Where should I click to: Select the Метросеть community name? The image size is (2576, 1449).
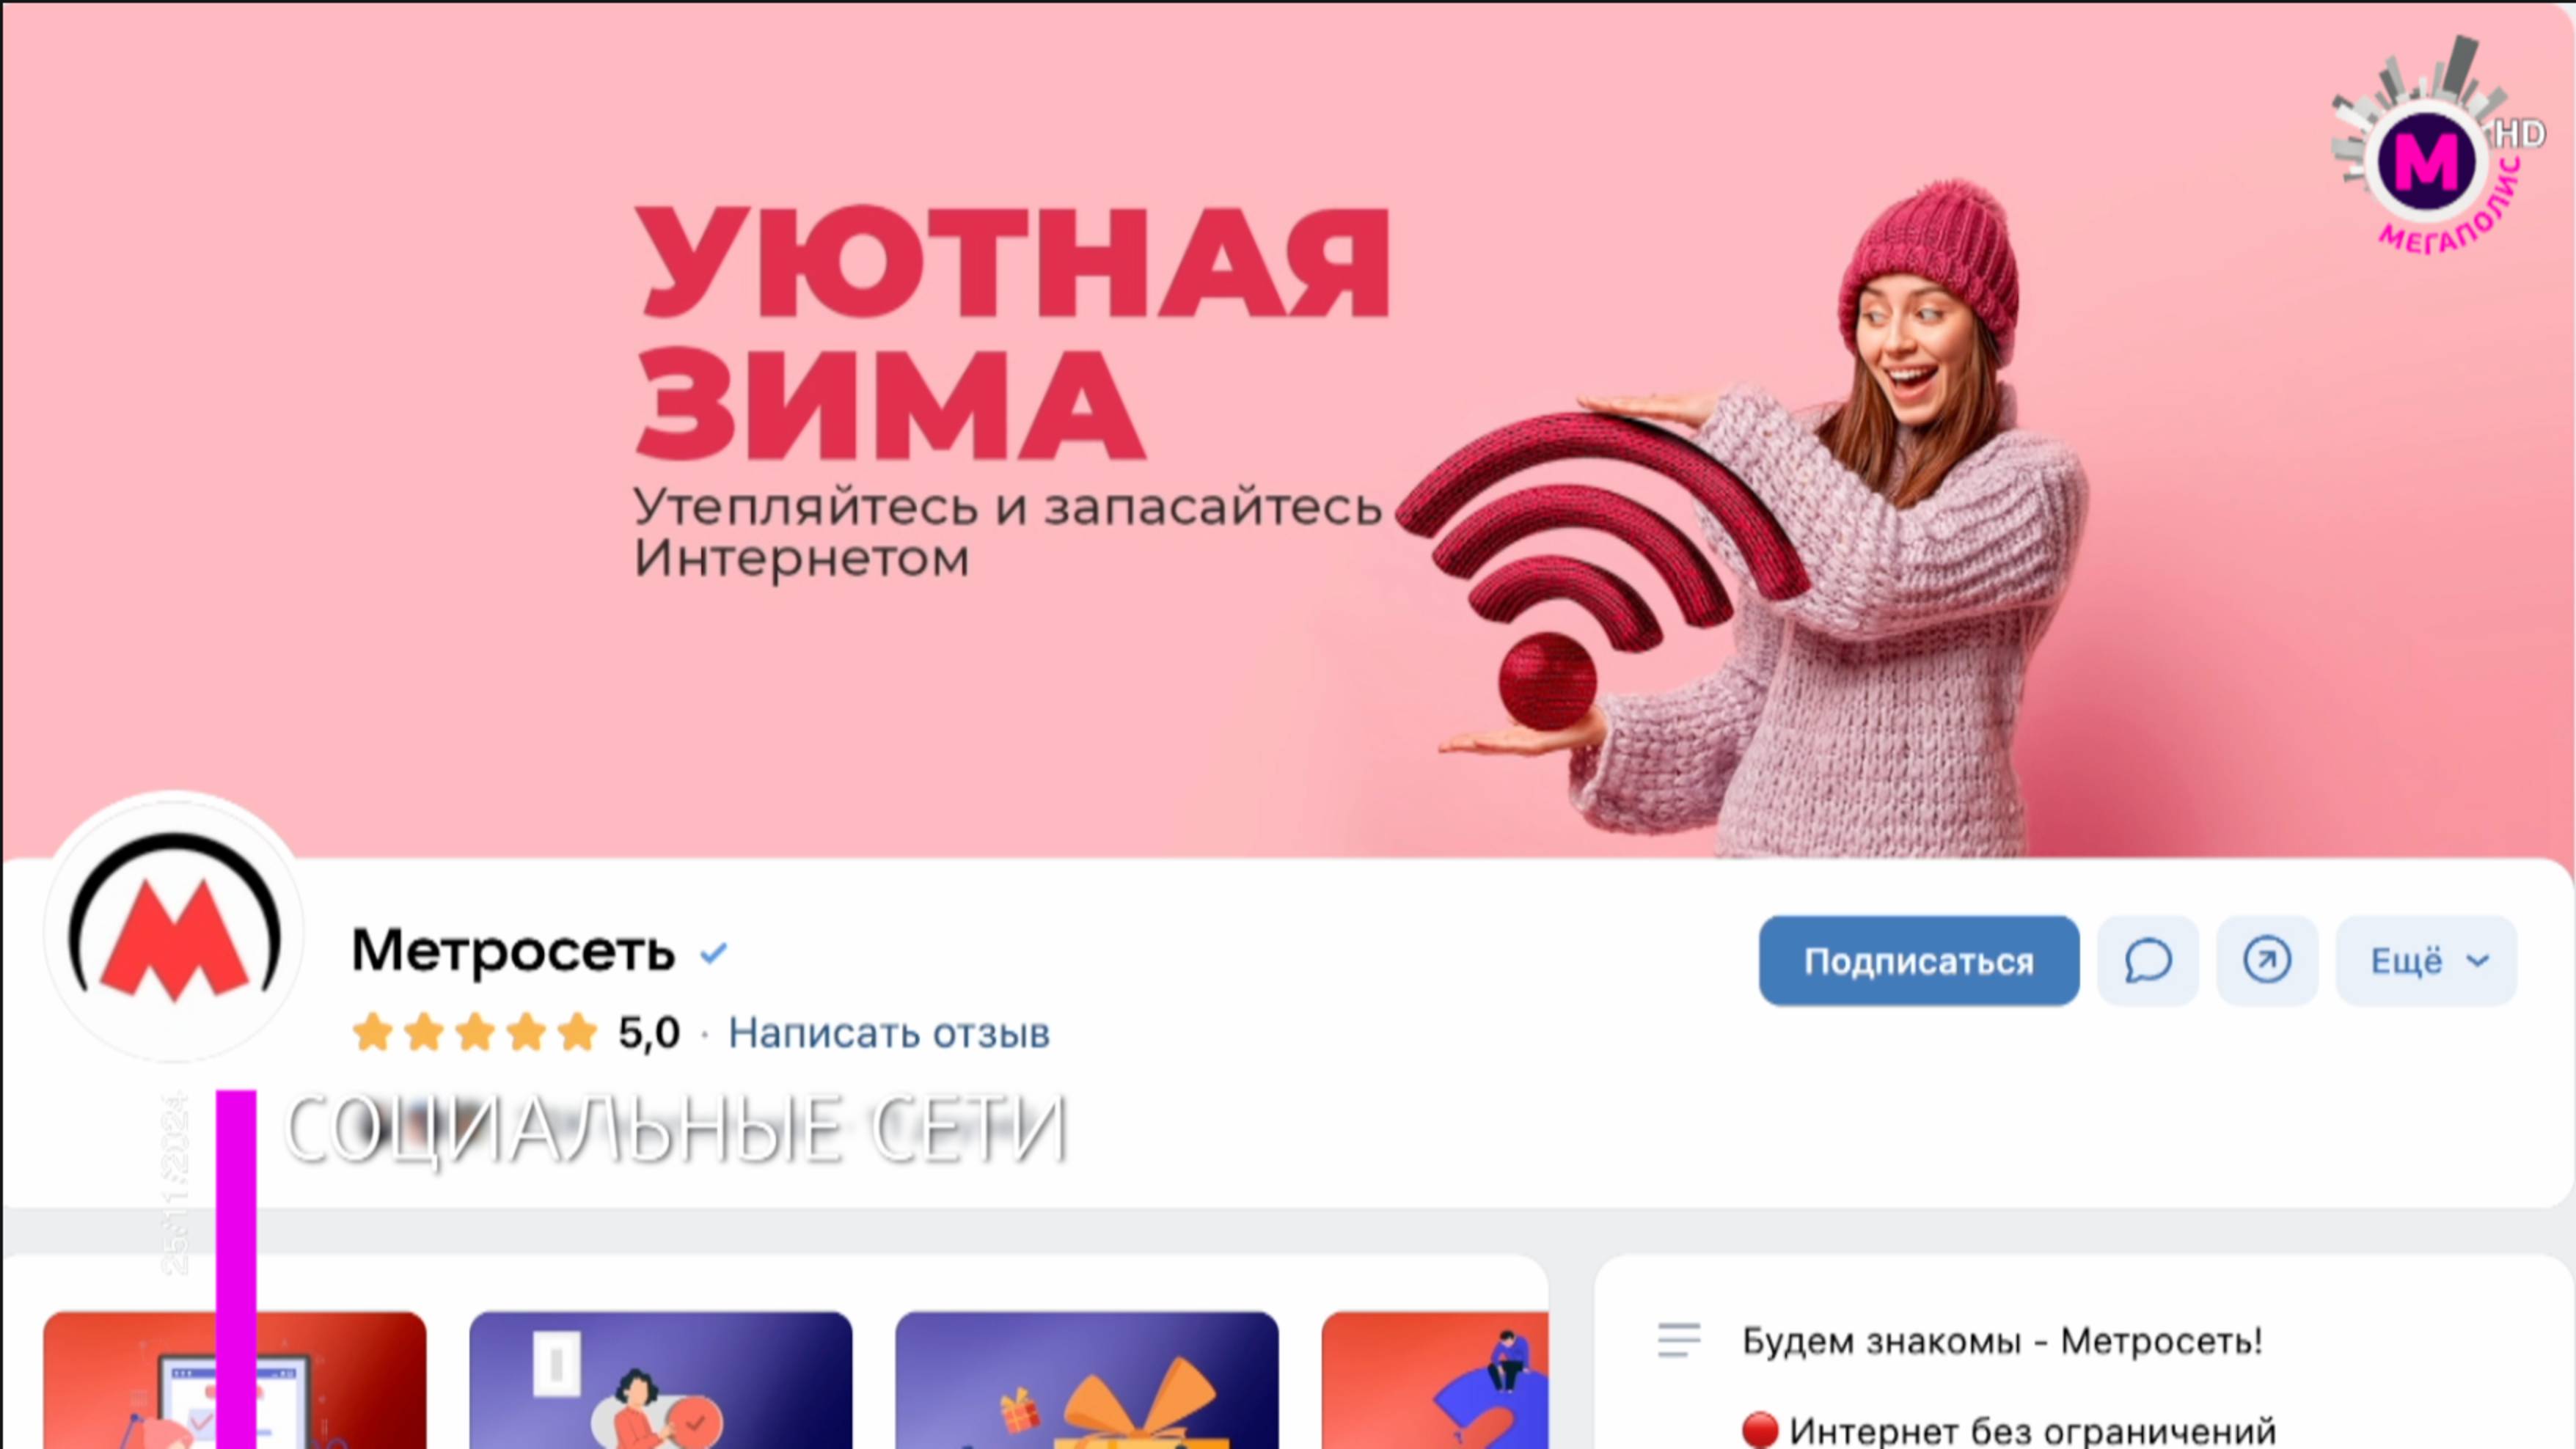pos(513,950)
